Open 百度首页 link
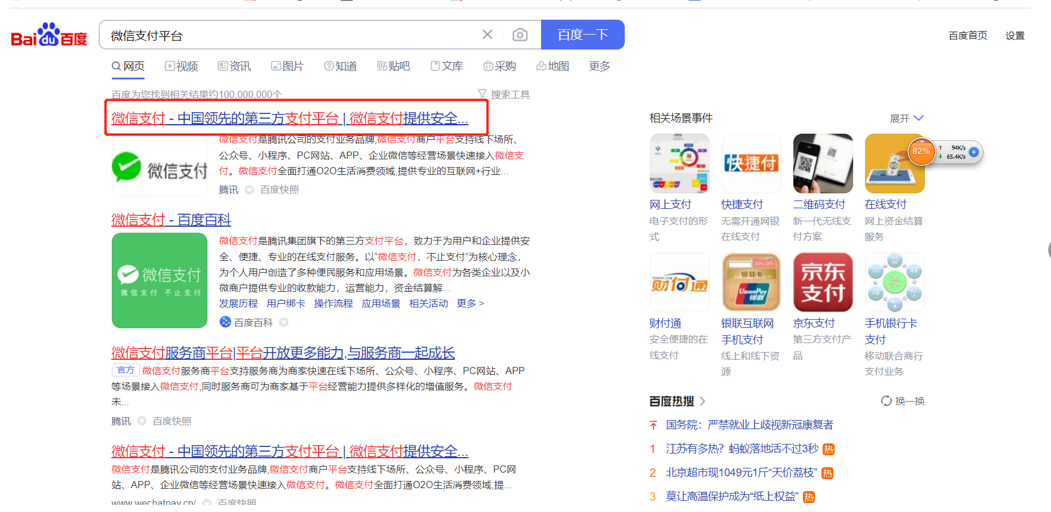The image size is (1051, 512). 968,36
